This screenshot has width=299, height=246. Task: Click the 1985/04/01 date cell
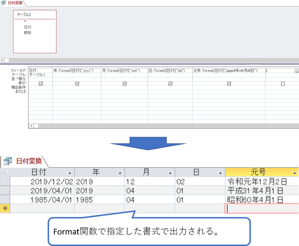point(42,200)
